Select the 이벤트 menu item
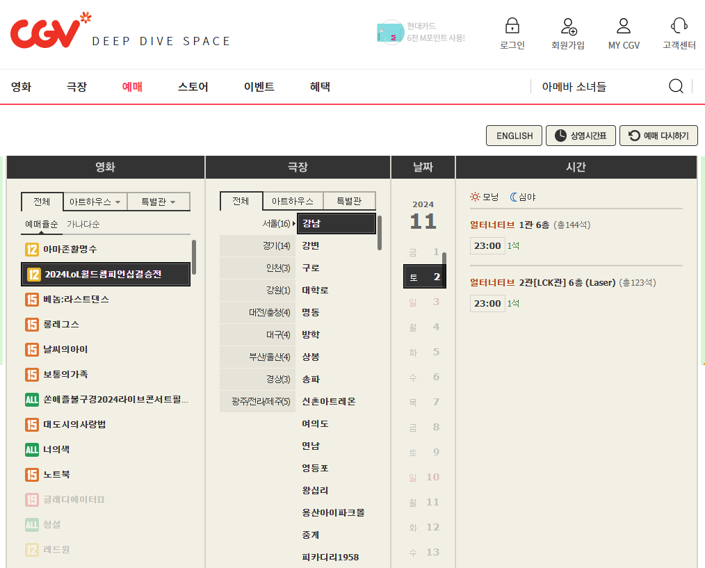Image resolution: width=705 pixels, height=568 pixels. (x=258, y=86)
